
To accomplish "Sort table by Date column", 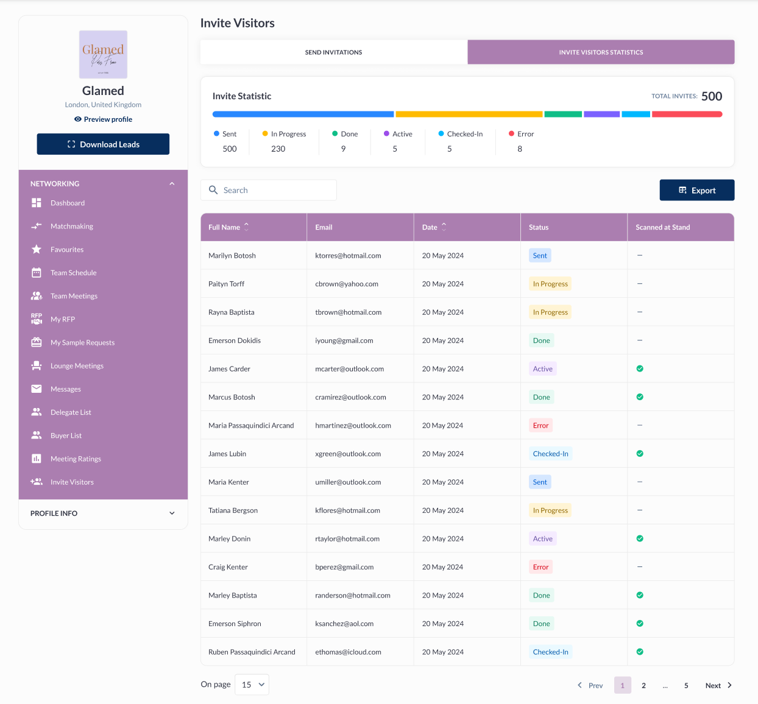I will [x=444, y=227].
